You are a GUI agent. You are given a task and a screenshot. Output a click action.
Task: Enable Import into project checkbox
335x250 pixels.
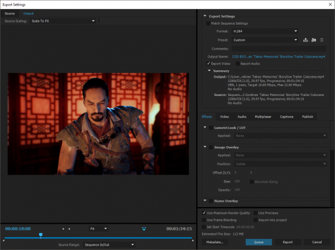tap(255, 220)
